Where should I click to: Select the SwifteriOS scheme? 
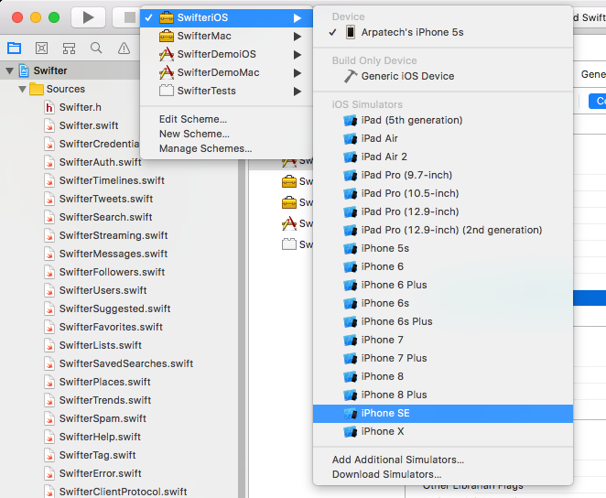(x=226, y=17)
